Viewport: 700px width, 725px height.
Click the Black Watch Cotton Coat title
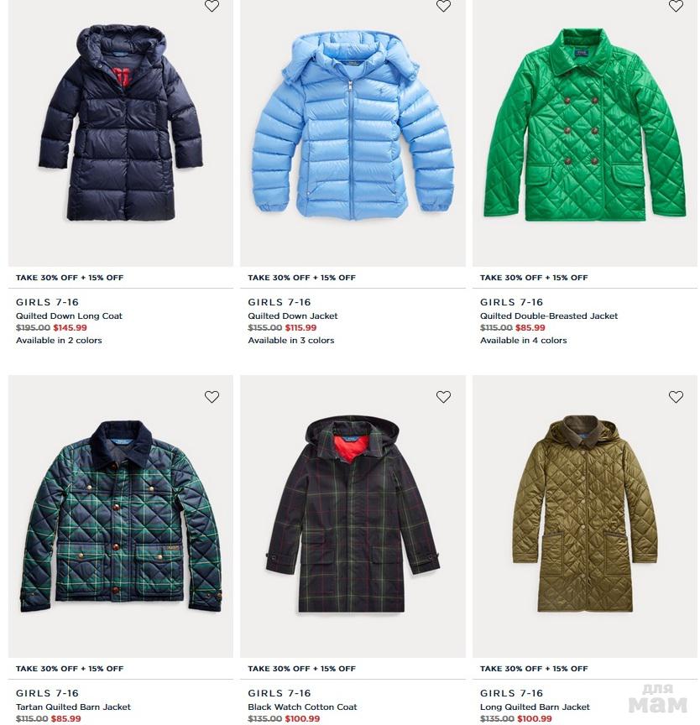pyautogui.click(x=302, y=707)
